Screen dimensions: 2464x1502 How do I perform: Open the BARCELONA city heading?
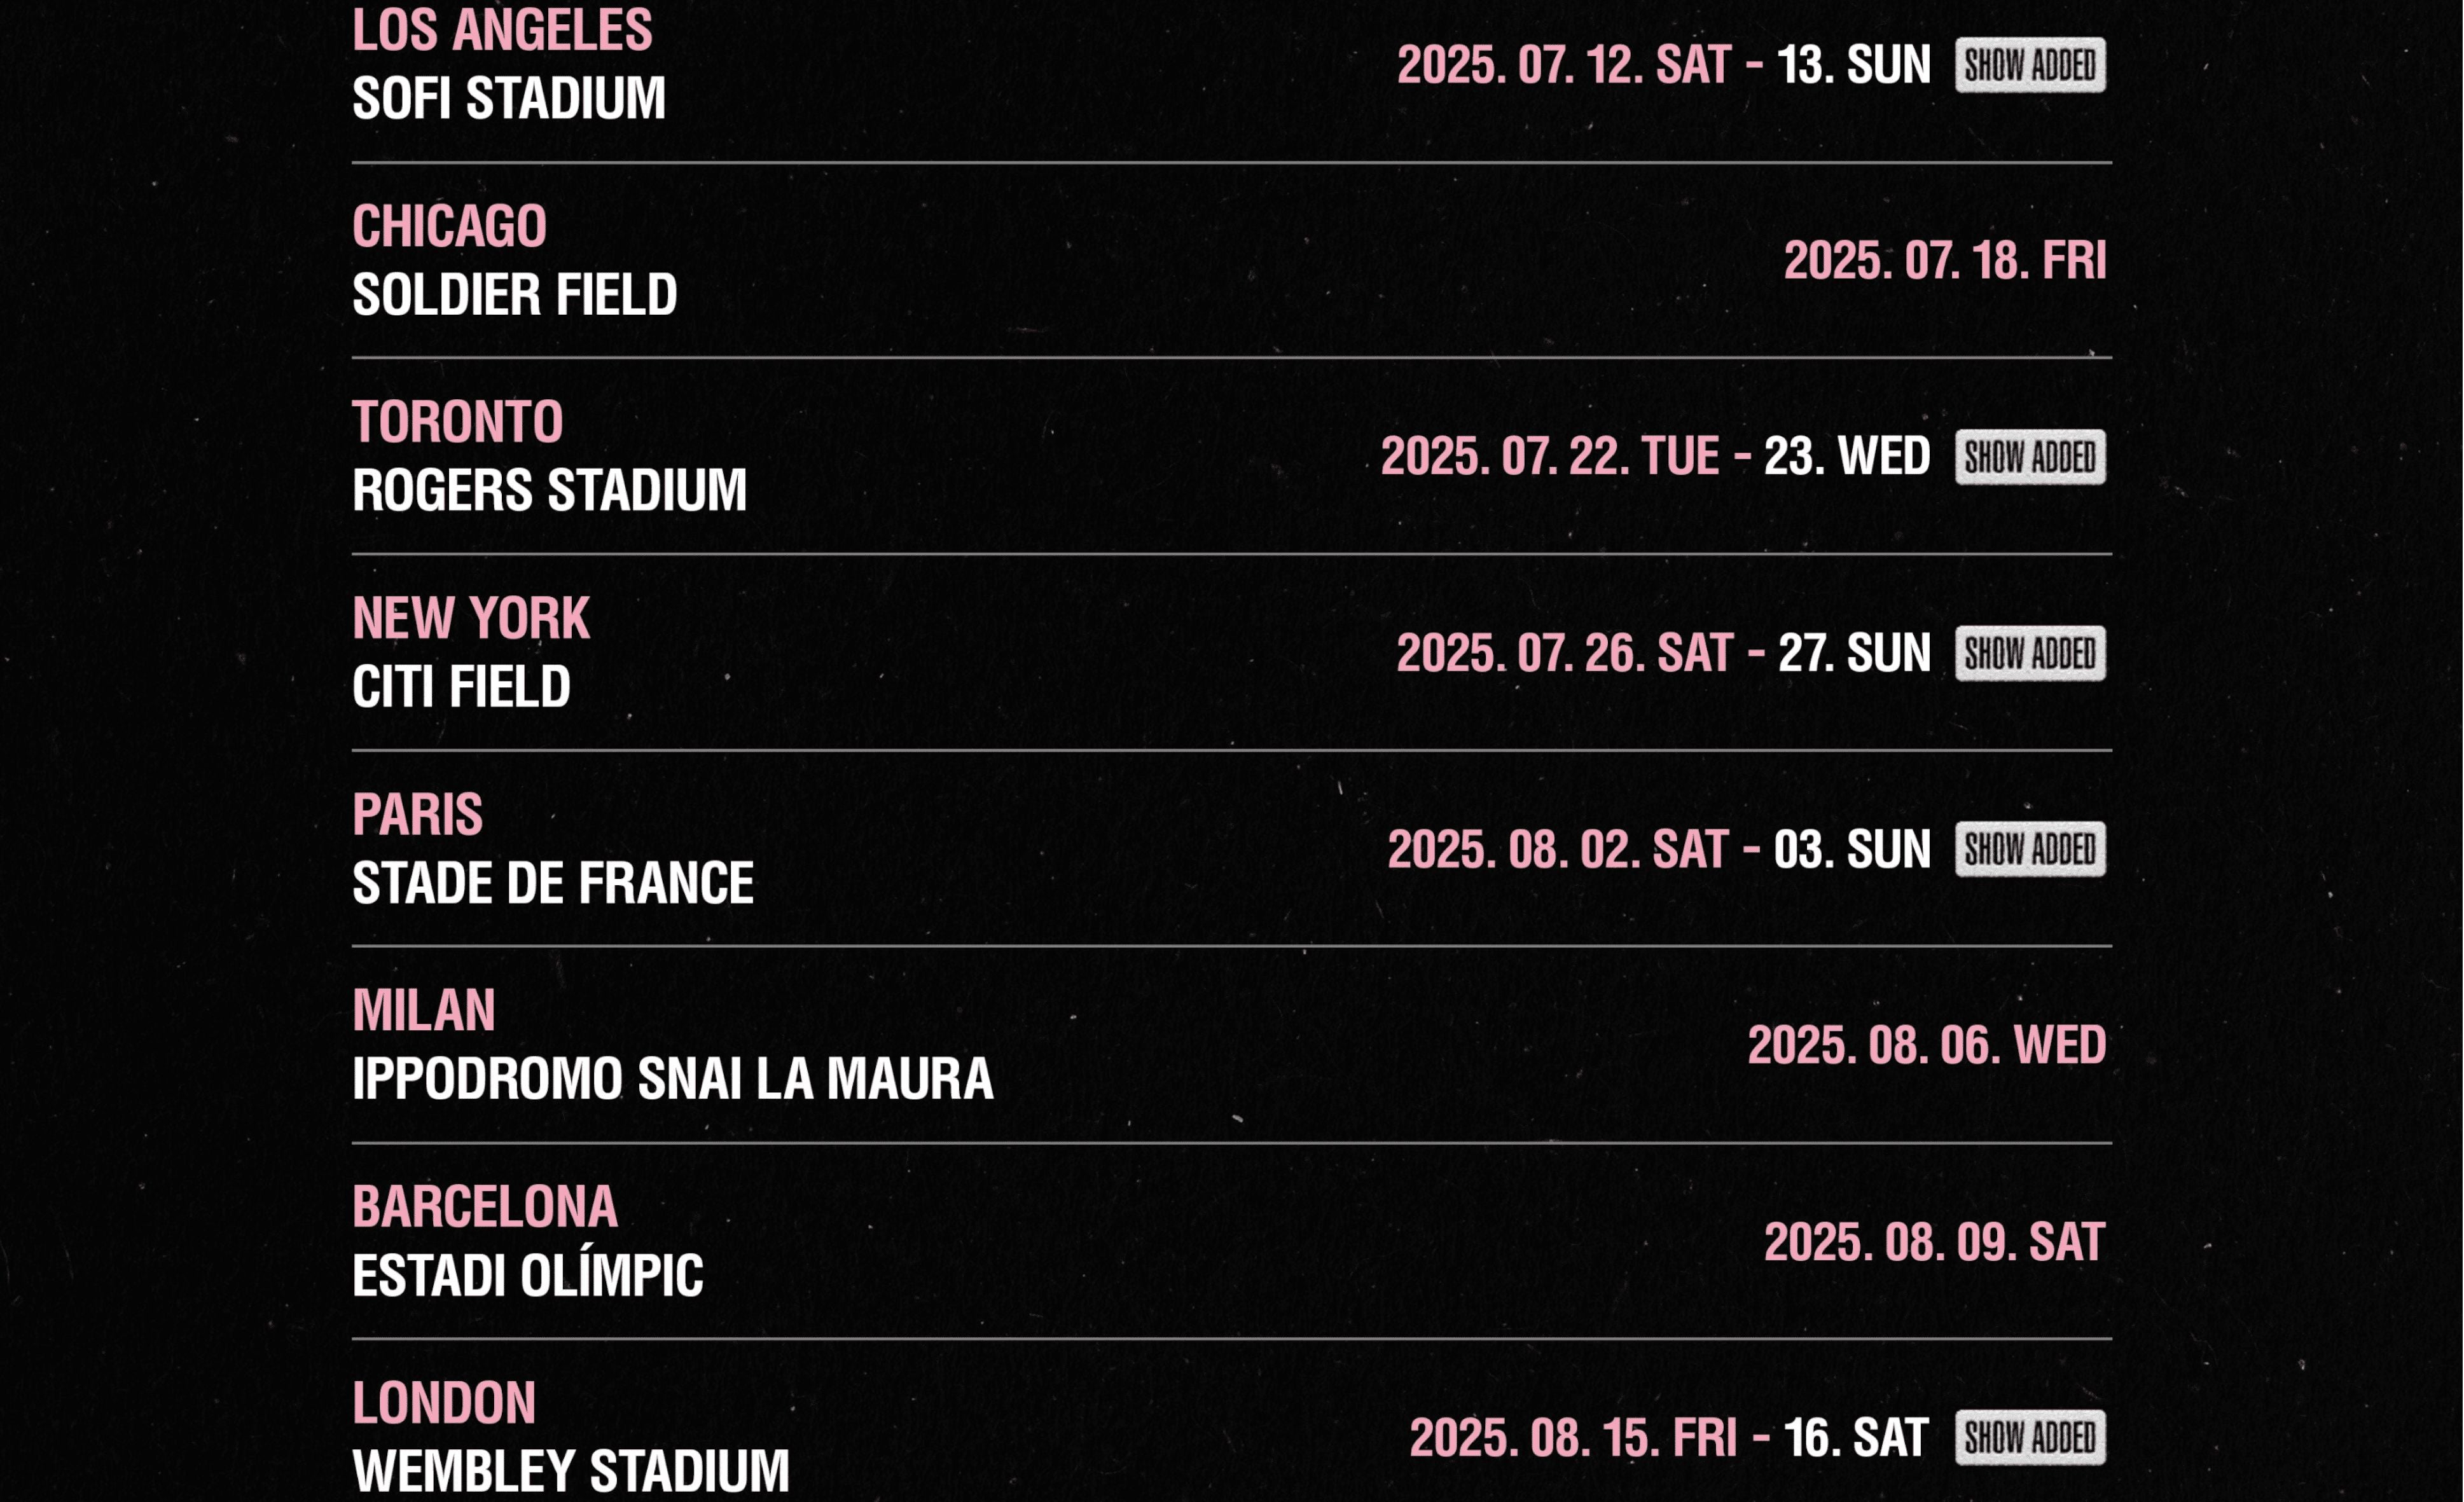tap(484, 1206)
